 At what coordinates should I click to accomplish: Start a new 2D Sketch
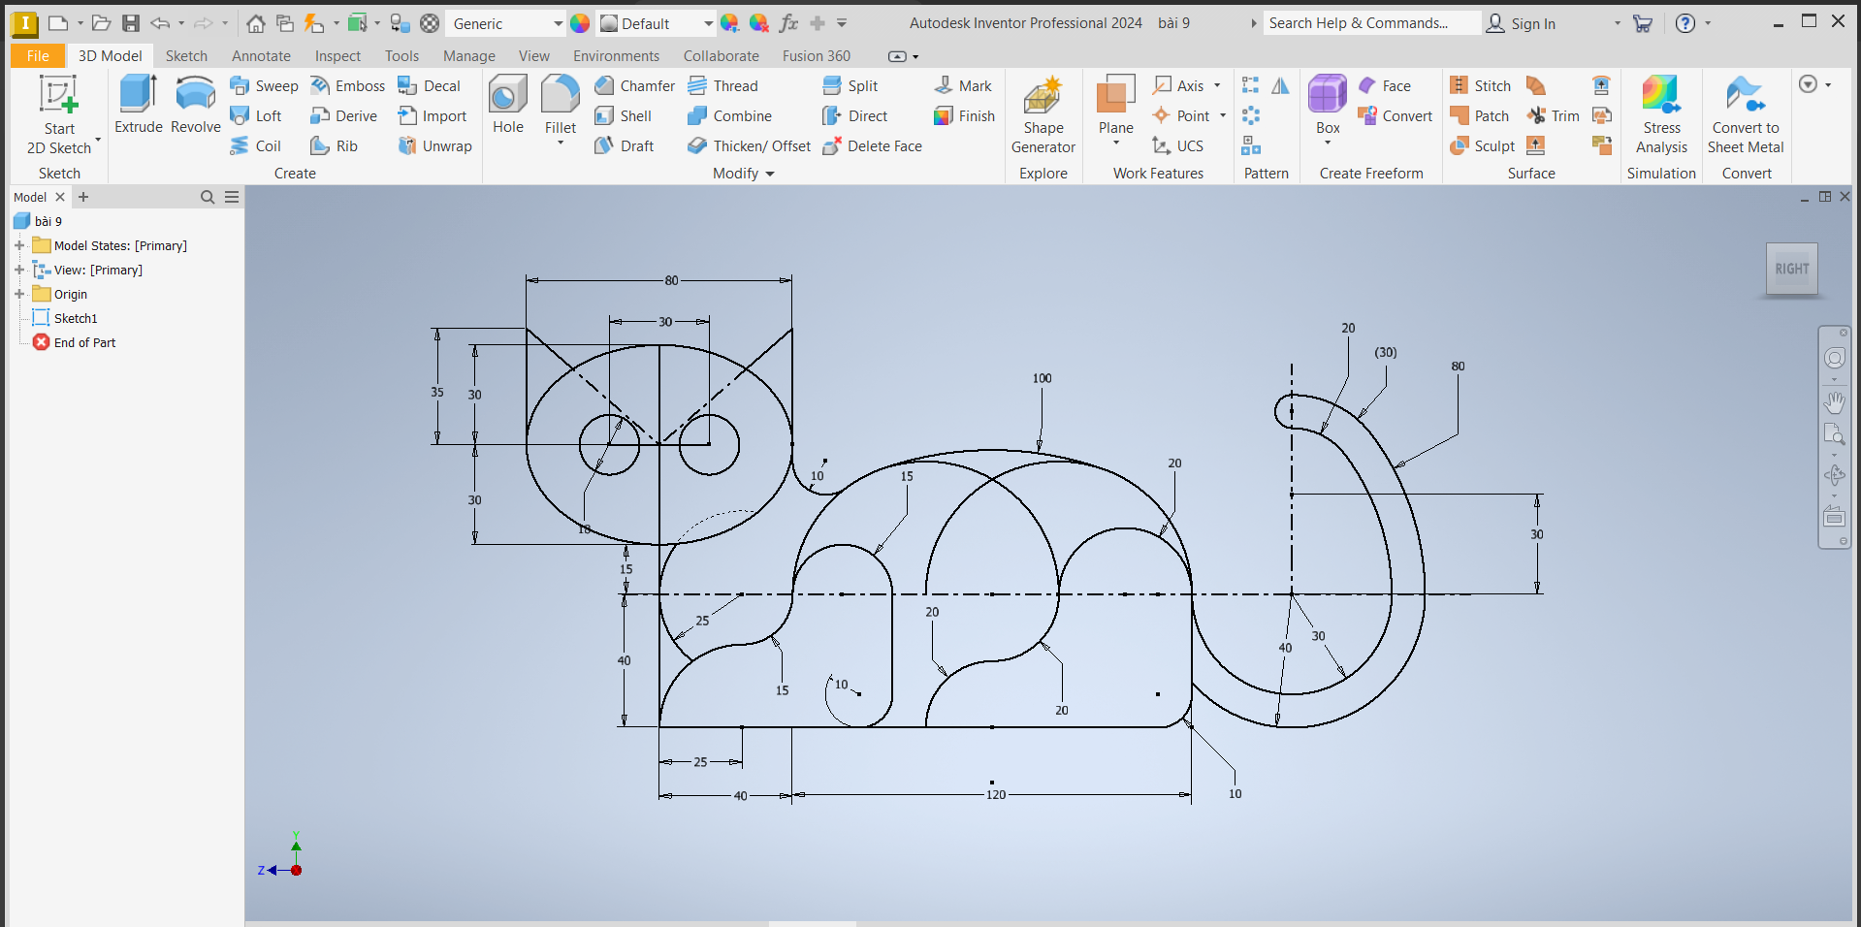(x=58, y=114)
